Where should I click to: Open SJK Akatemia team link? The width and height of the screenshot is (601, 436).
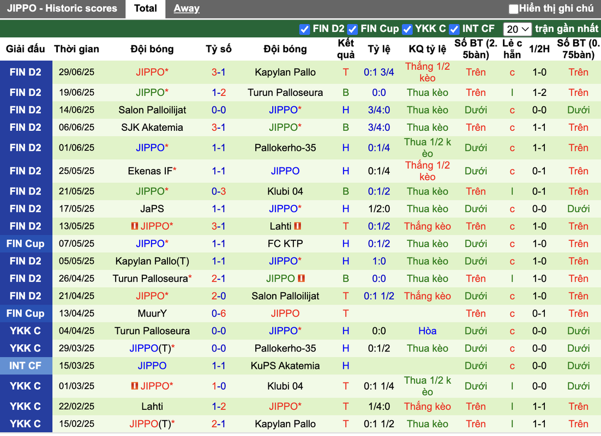[x=152, y=127]
